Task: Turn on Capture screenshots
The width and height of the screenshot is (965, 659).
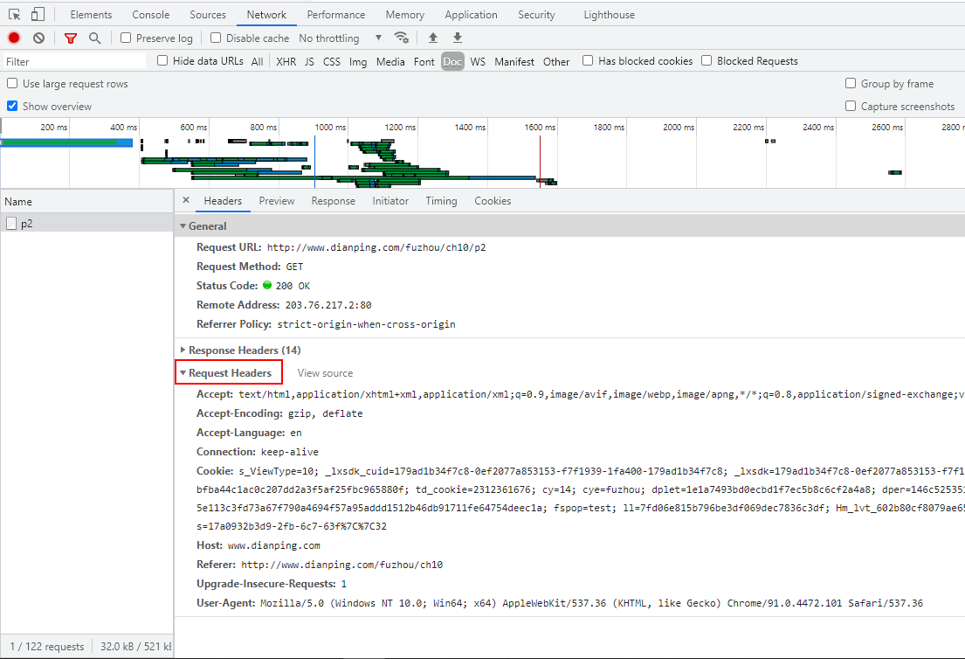Action: click(851, 106)
